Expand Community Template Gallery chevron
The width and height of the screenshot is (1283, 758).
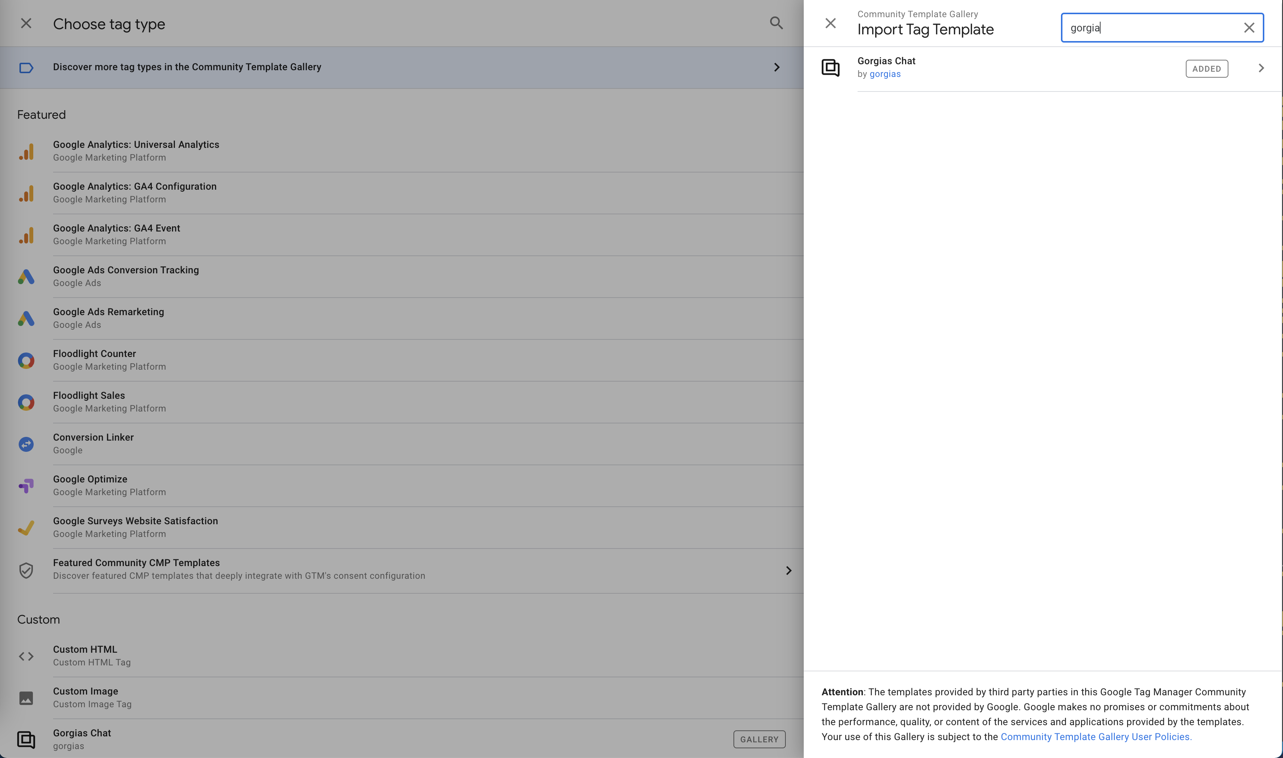[777, 68]
